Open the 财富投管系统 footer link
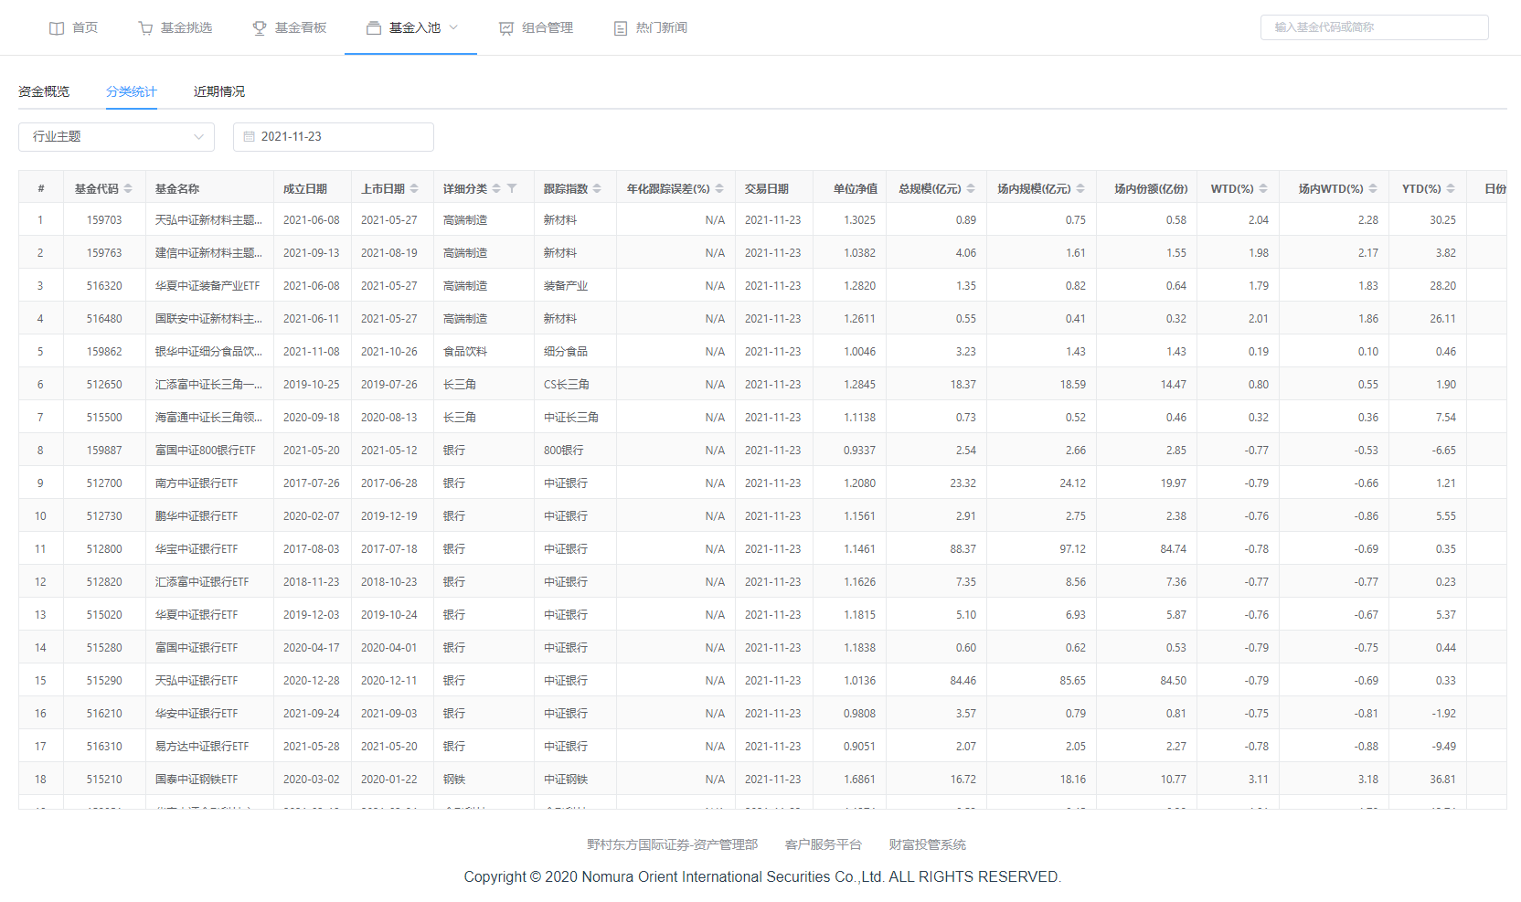This screenshot has height=902, width=1521. (928, 844)
